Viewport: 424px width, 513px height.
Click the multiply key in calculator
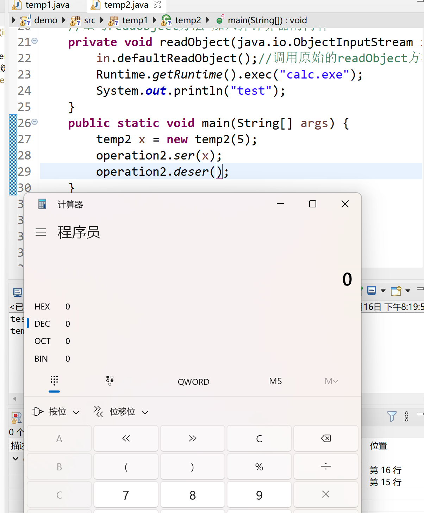[326, 495]
